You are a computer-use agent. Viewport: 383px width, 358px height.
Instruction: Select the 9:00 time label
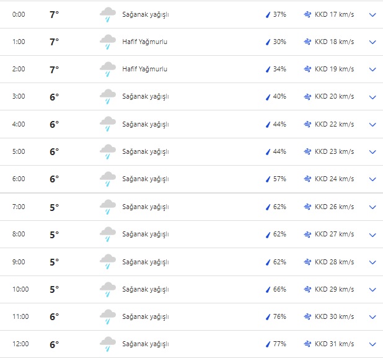[x=19, y=262]
